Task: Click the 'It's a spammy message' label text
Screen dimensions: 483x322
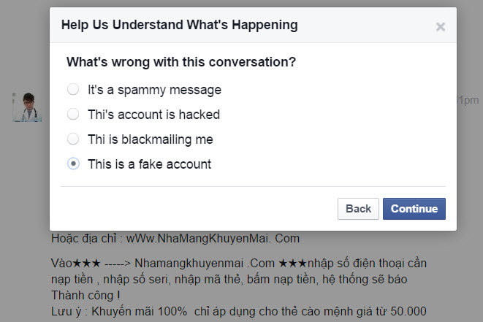Action: (x=154, y=90)
